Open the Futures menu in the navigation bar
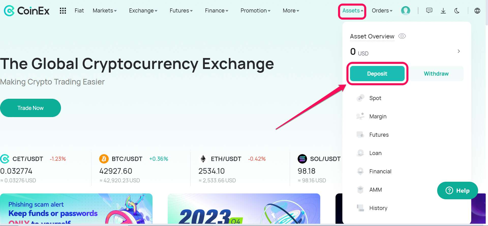This screenshot has width=488, height=226. click(181, 11)
